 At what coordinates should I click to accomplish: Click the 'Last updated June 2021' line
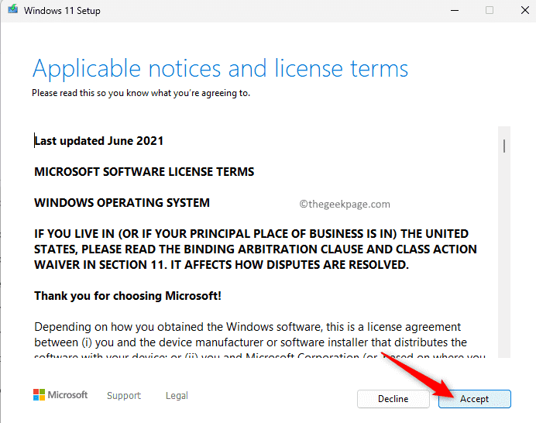pyautogui.click(x=99, y=141)
